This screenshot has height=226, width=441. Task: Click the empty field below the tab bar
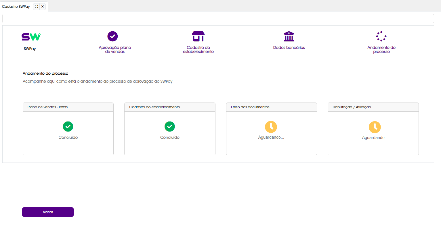218,18
